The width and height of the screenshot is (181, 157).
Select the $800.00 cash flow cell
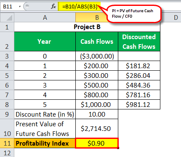[x=97, y=95]
